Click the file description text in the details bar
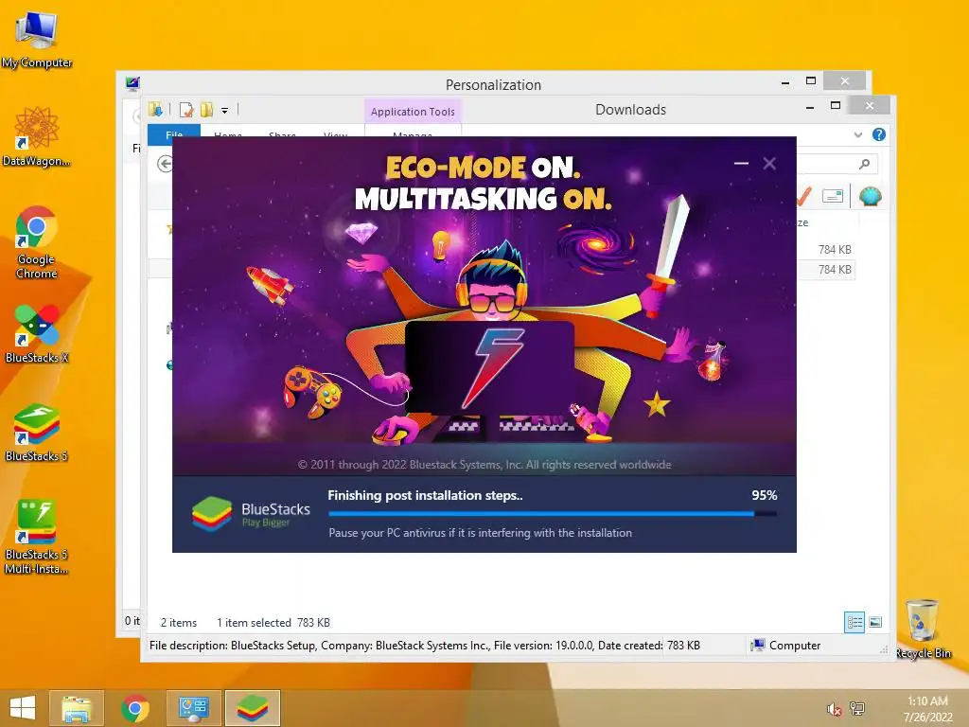 405,646
